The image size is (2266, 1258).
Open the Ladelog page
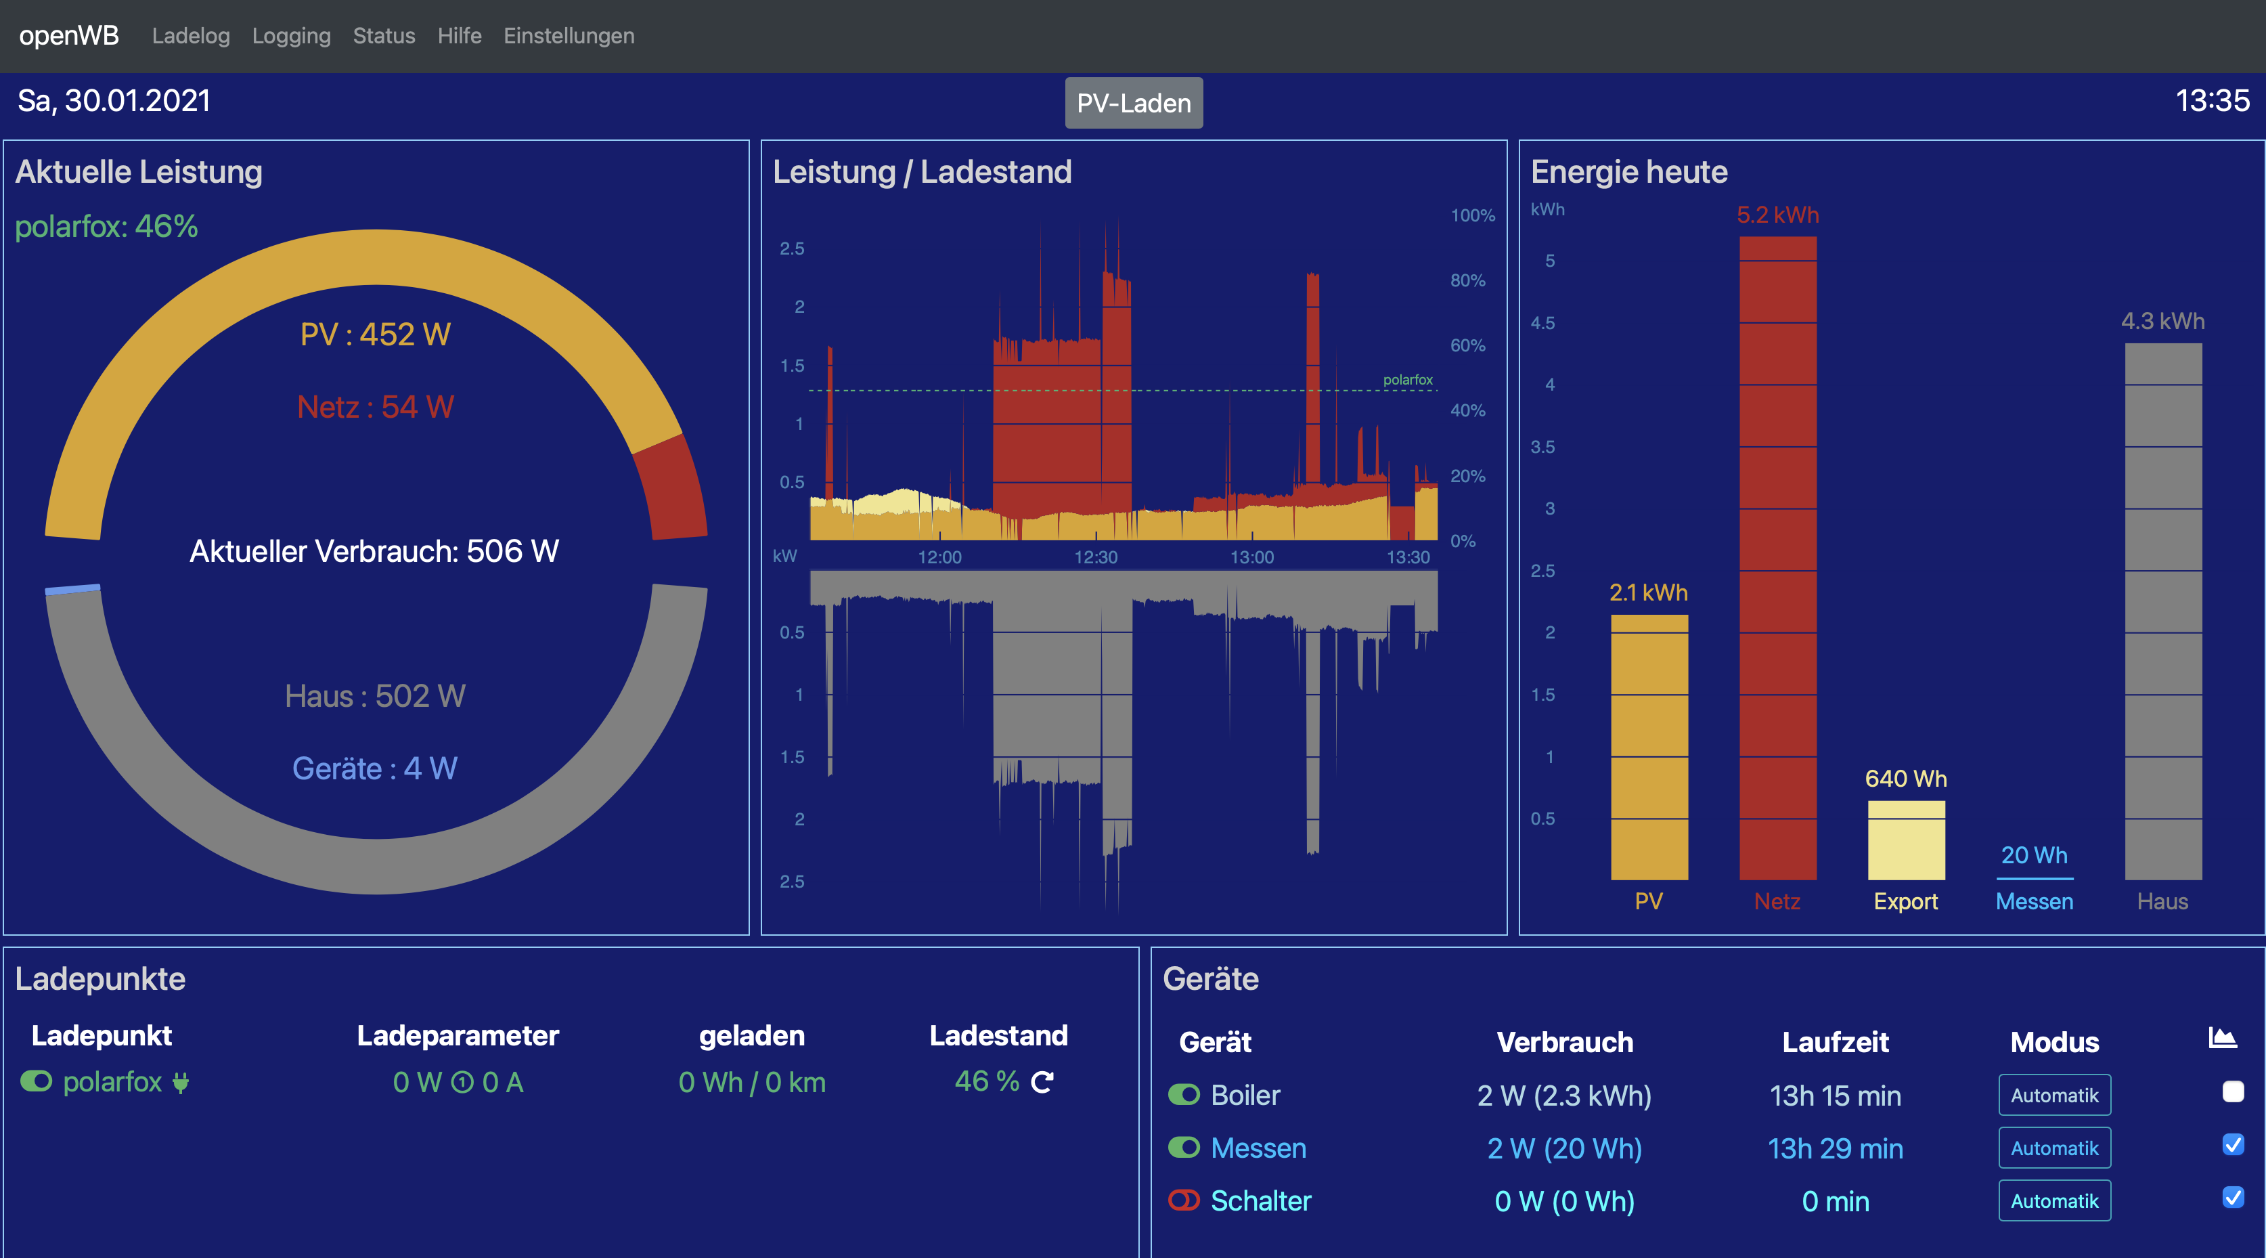coord(191,36)
